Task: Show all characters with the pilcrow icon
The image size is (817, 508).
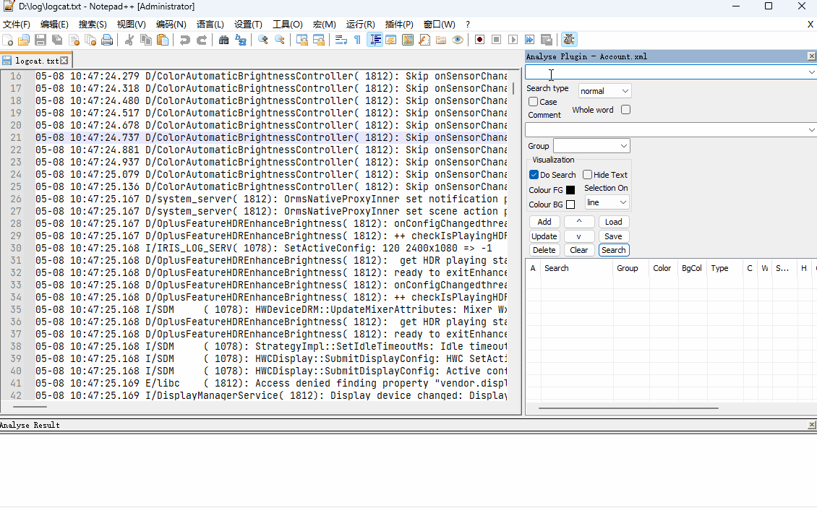Action: (x=357, y=40)
